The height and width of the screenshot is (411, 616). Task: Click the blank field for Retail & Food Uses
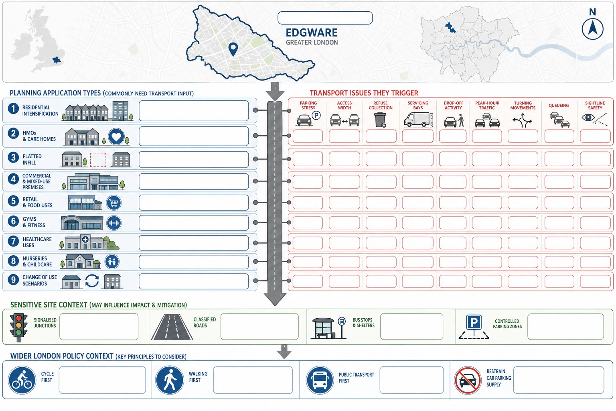(194, 203)
